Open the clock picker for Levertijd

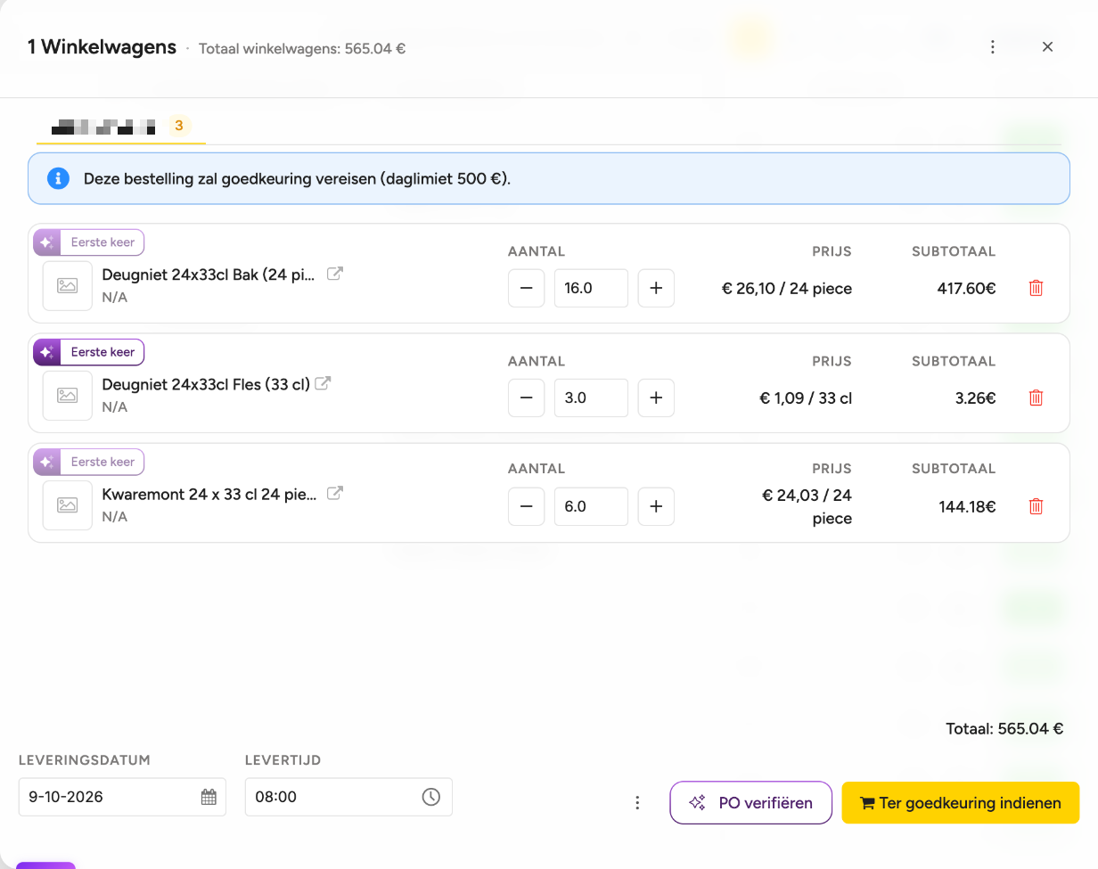(x=431, y=797)
